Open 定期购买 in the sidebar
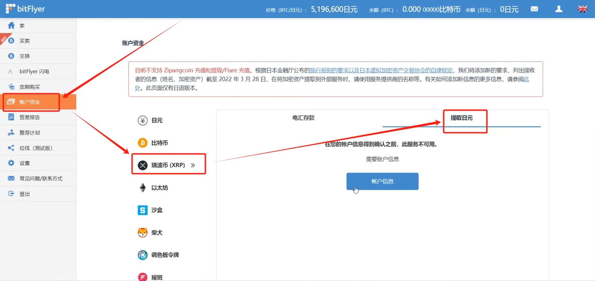The width and height of the screenshot is (595, 281). click(x=38, y=87)
